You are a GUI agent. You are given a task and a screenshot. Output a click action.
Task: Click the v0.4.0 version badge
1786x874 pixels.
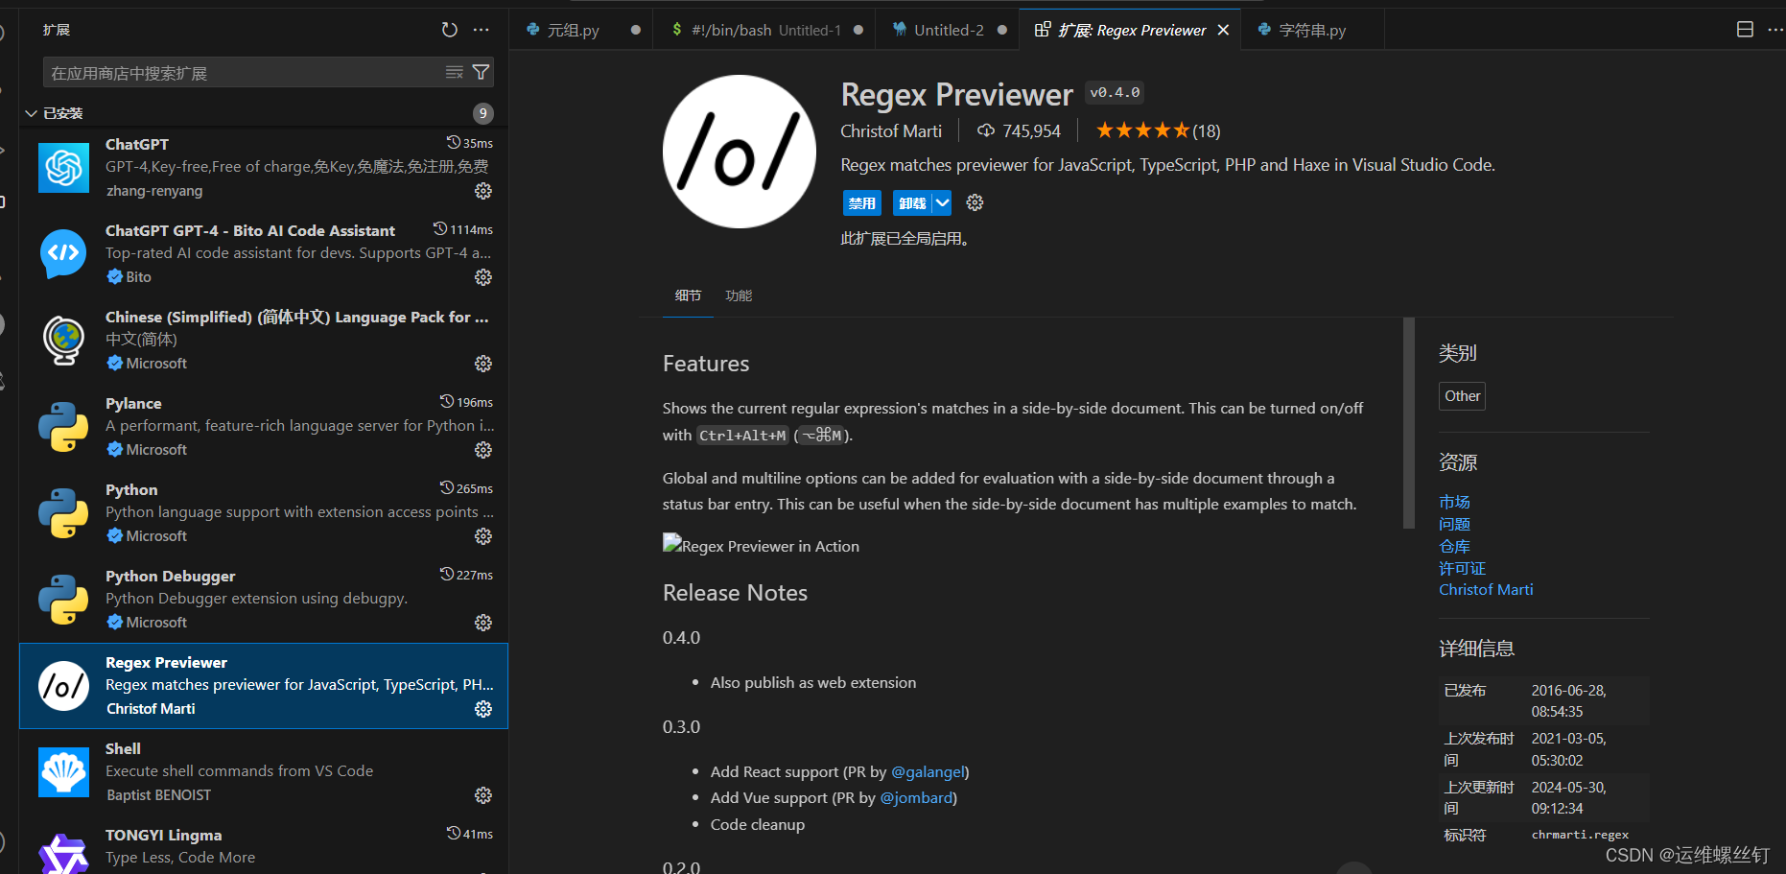1115,92
